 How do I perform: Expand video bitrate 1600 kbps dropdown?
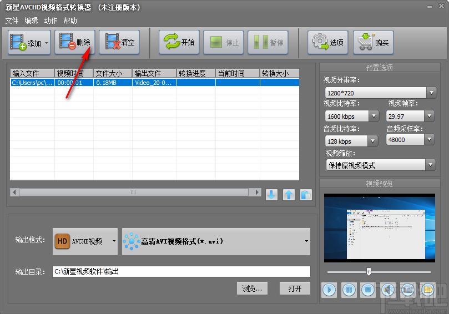point(374,116)
